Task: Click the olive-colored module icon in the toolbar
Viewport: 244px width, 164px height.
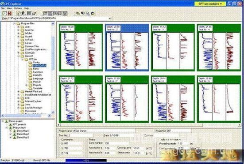Action: click(77, 14)
